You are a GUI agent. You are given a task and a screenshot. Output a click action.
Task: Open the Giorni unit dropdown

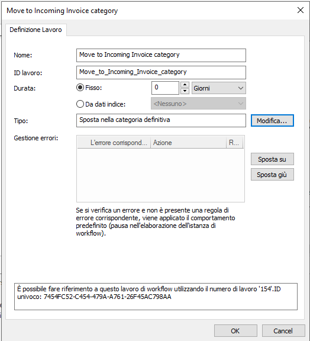219,88
